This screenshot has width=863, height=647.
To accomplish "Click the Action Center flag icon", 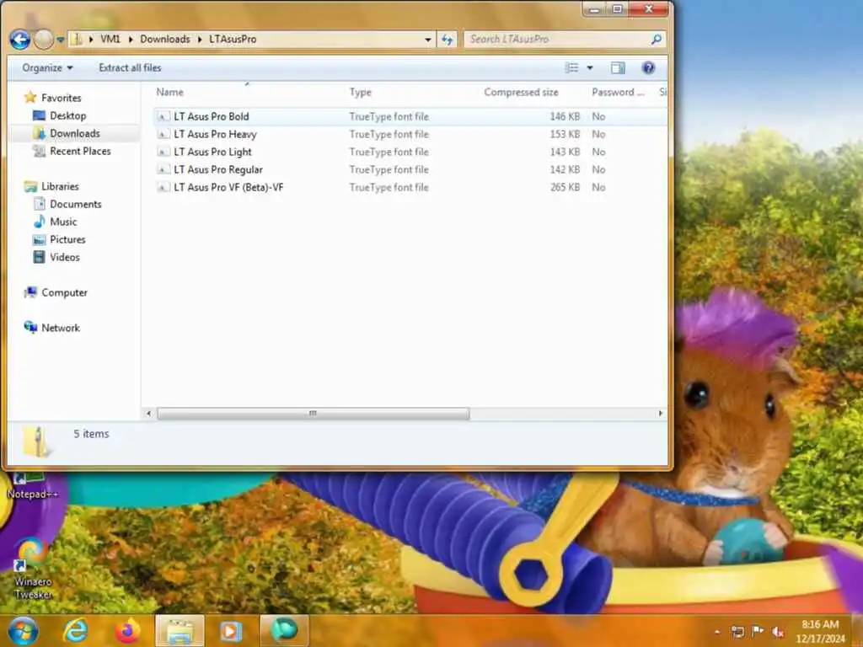I will 758,632.
